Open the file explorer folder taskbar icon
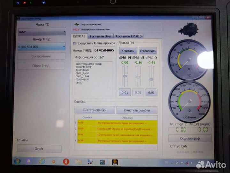The height and width of the screenshot is (173, 230). click(x=78, y=162)
